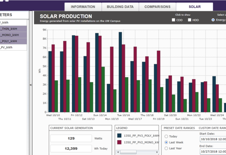Image resolution: width=226 pixels, height=155 pixels.
Task: Collapse the left panel using the arrow handle
Action: pyautogui.click(x=31, y=85)
